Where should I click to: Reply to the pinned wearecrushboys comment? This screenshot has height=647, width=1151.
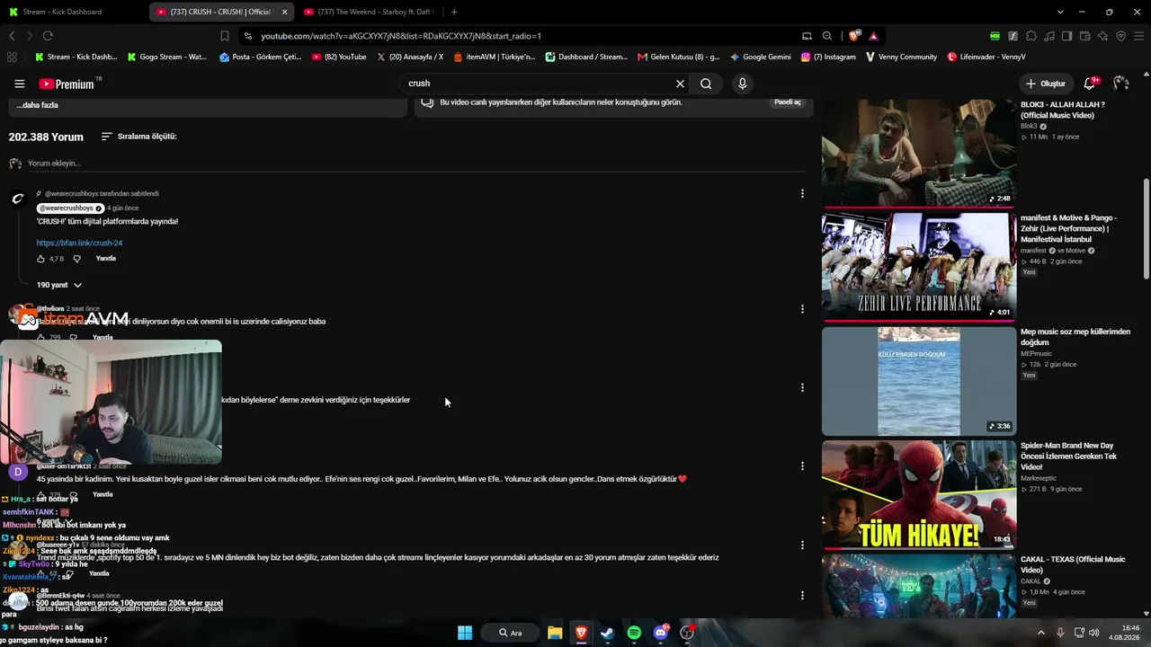click(x=106, y=259)
